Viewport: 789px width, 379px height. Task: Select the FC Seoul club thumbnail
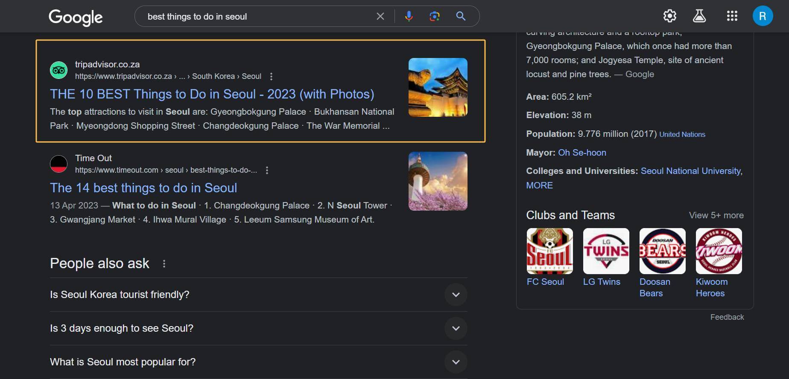(549, 251)
